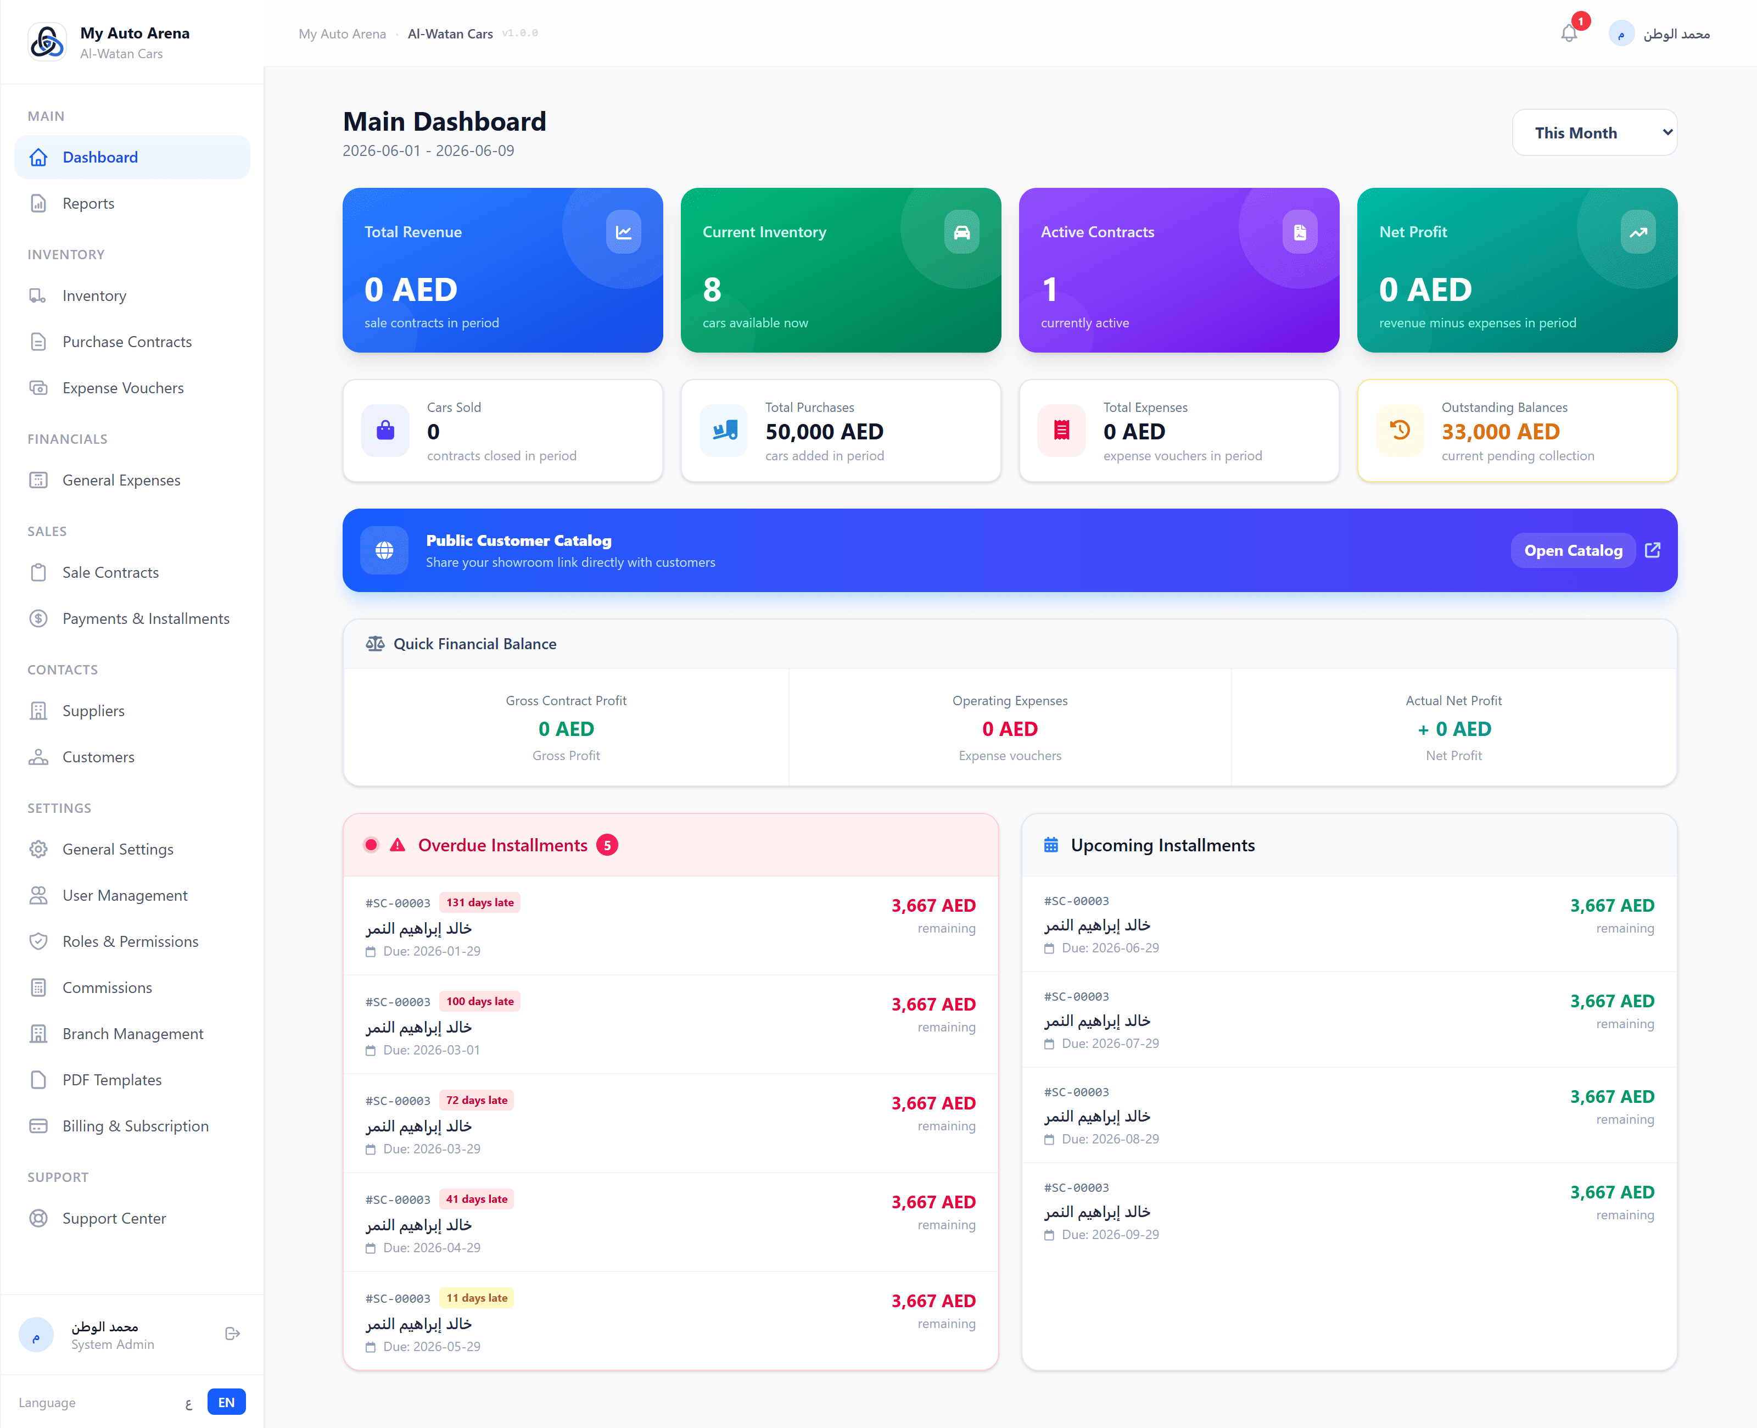The width and height of the screenshot is (1757, 1428).
Task: Click the user avatar in top bar
Action: (x=1621, y=34)
